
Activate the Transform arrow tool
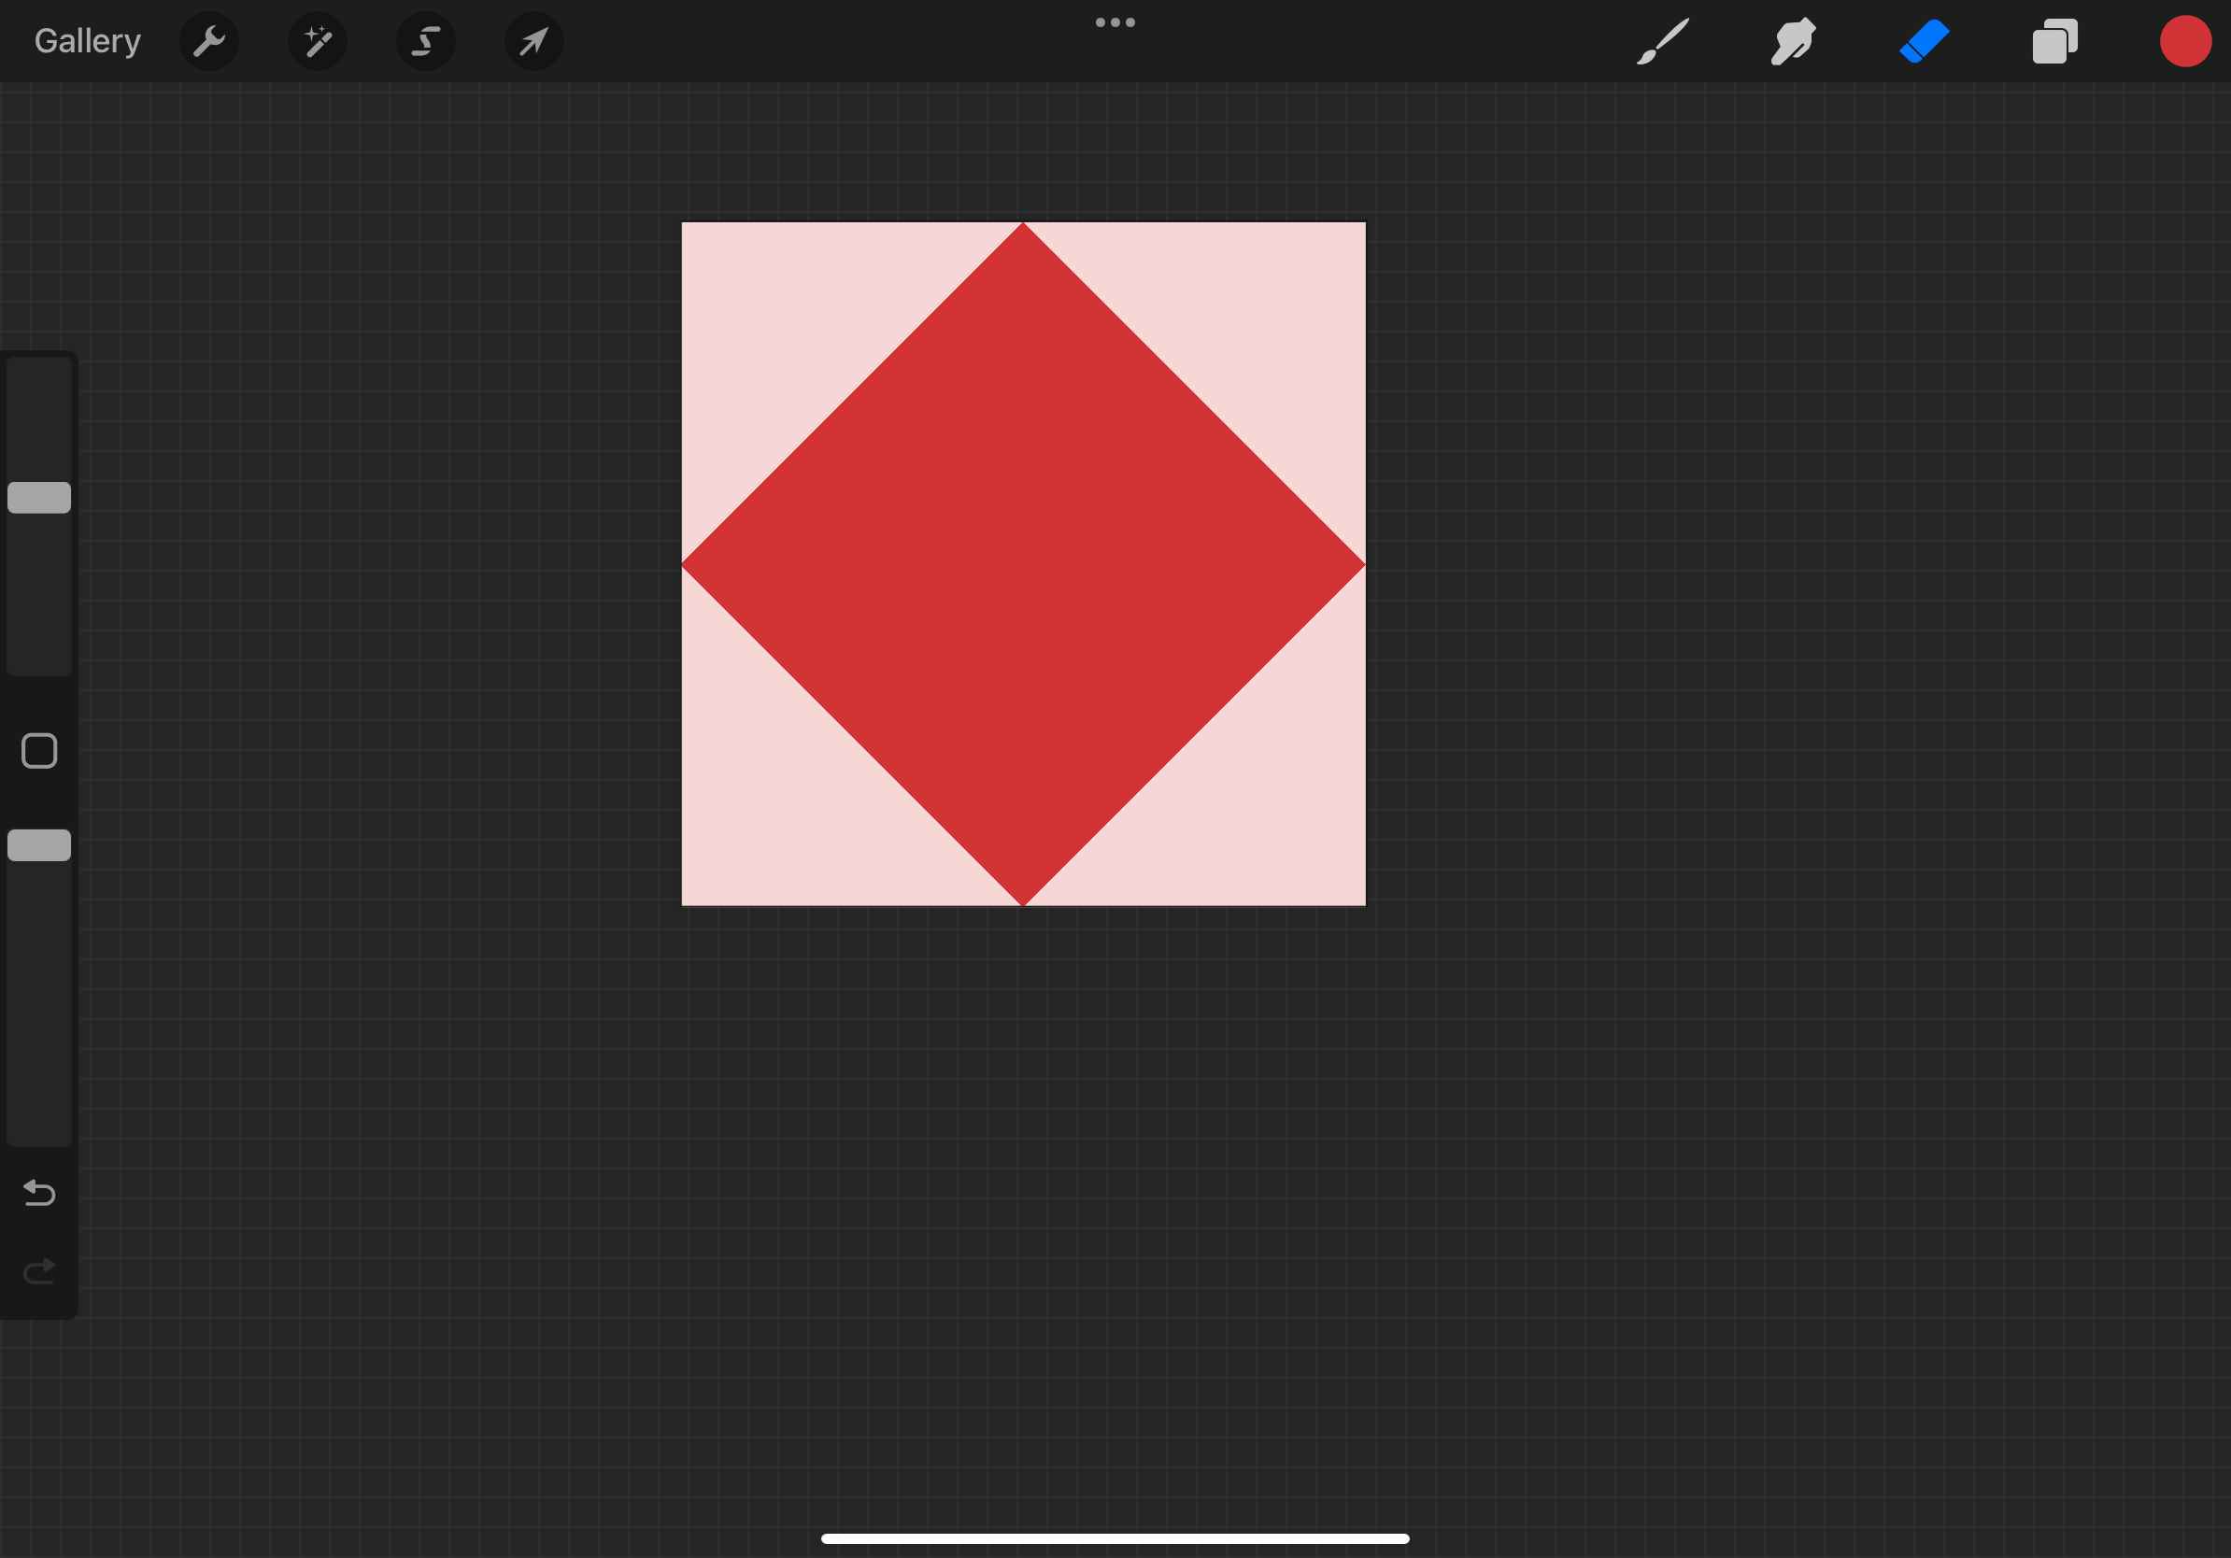(533, 42)
